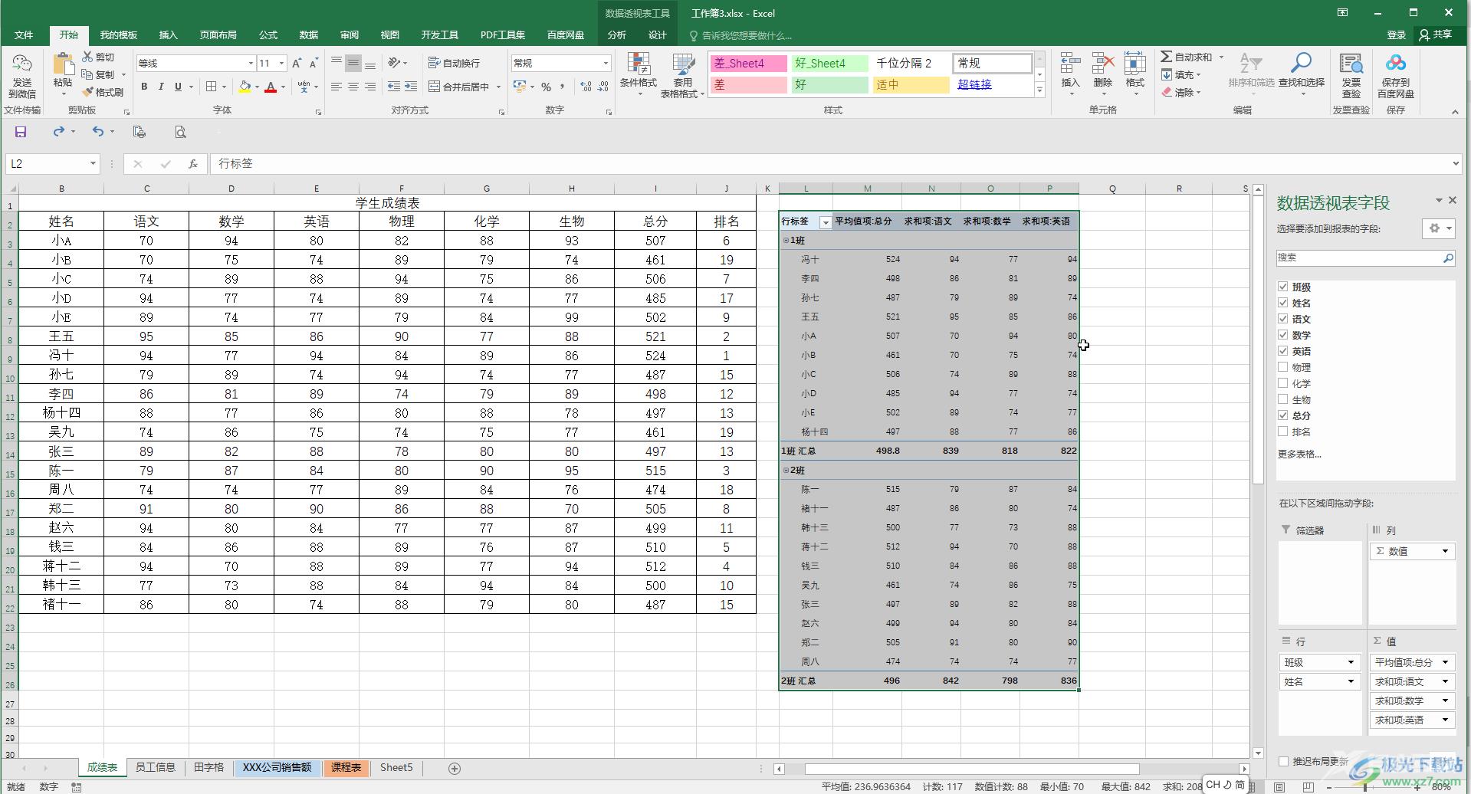This screenshot has width=1471, height=794.
Task: Click 更多表格 link in fields panel
Action: [x=1299, y=454]
